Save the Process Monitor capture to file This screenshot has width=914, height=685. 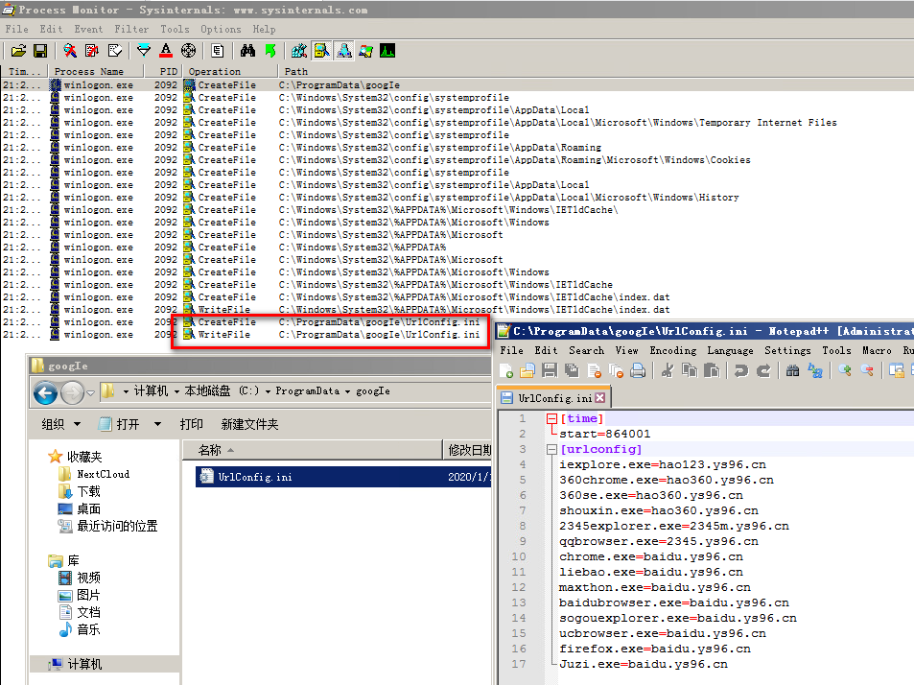(x=40, y=51)
